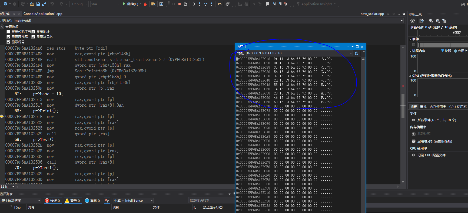
Task: Click the Step Into debugger icon
Action: pyautogui.click(x=200, y=4)
